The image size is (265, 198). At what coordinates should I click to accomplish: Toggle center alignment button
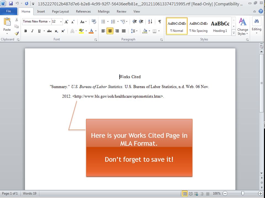tap(110, 31)
